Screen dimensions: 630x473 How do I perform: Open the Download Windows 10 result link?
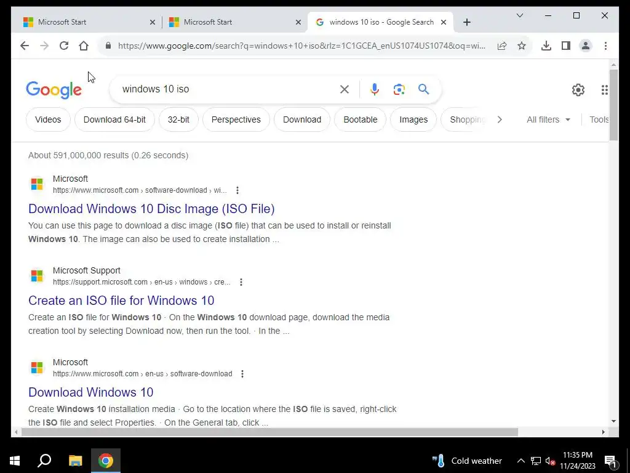pos(91,392)
